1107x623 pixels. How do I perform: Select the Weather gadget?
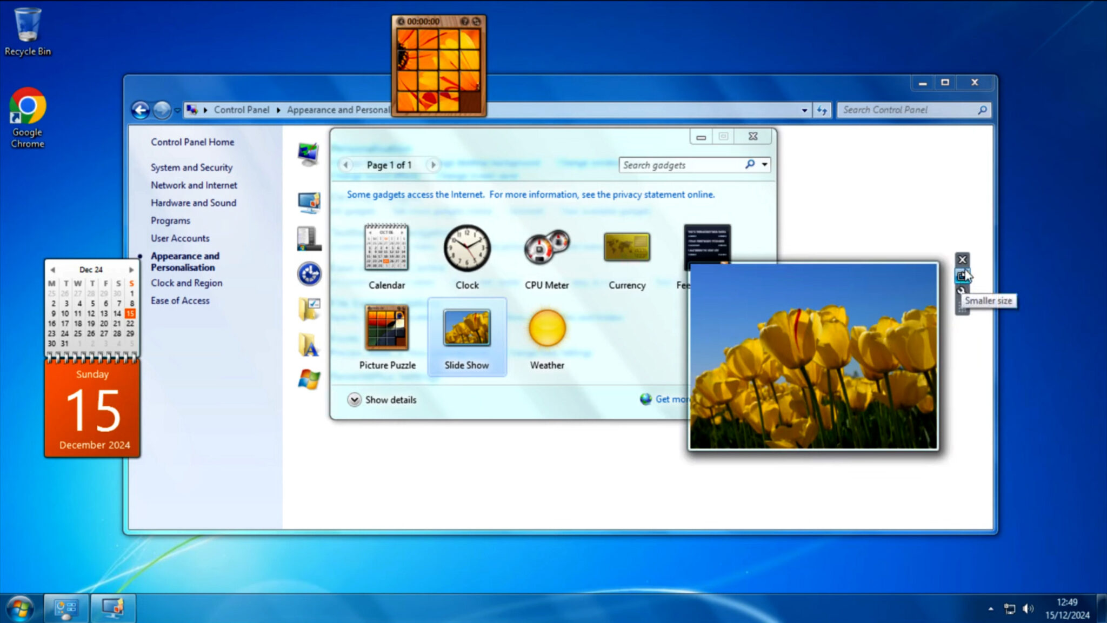546,333
